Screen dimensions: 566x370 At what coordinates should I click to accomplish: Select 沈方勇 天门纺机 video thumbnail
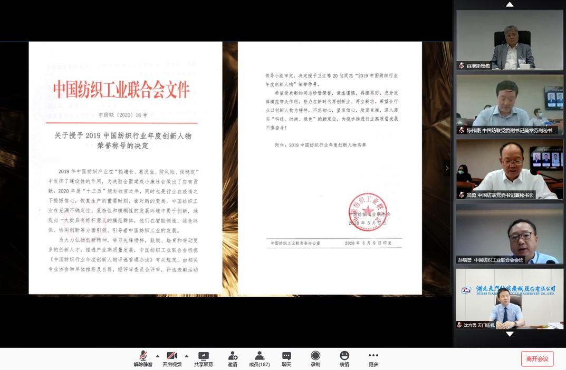click(x=510, y=298)
